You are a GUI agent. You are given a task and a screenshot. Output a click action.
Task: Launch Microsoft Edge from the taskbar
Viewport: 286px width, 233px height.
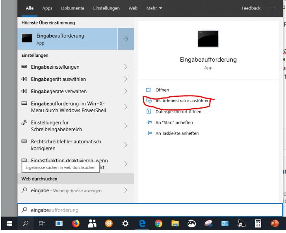point(142,223)
